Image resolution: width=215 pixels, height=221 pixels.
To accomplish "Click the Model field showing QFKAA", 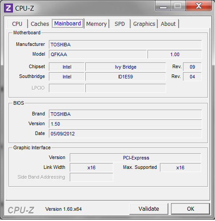I will 98,54.
